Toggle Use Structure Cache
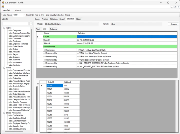Viewport: 180px width, 134px height. click(x=55, y=15)
